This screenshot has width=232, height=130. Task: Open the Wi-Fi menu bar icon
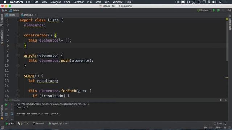[x=209, y=2]
